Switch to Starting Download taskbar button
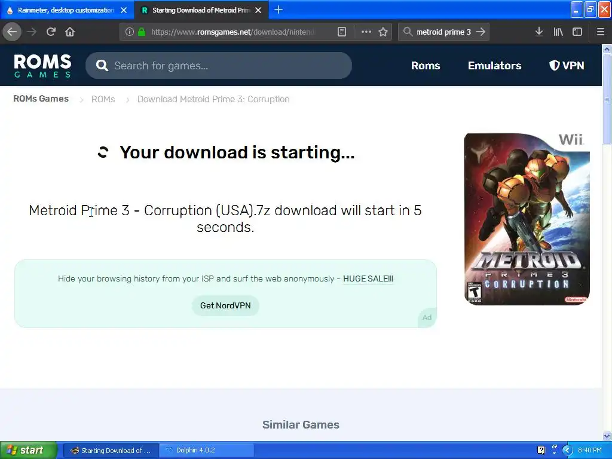The image size is (612, 459). [111, 451]
